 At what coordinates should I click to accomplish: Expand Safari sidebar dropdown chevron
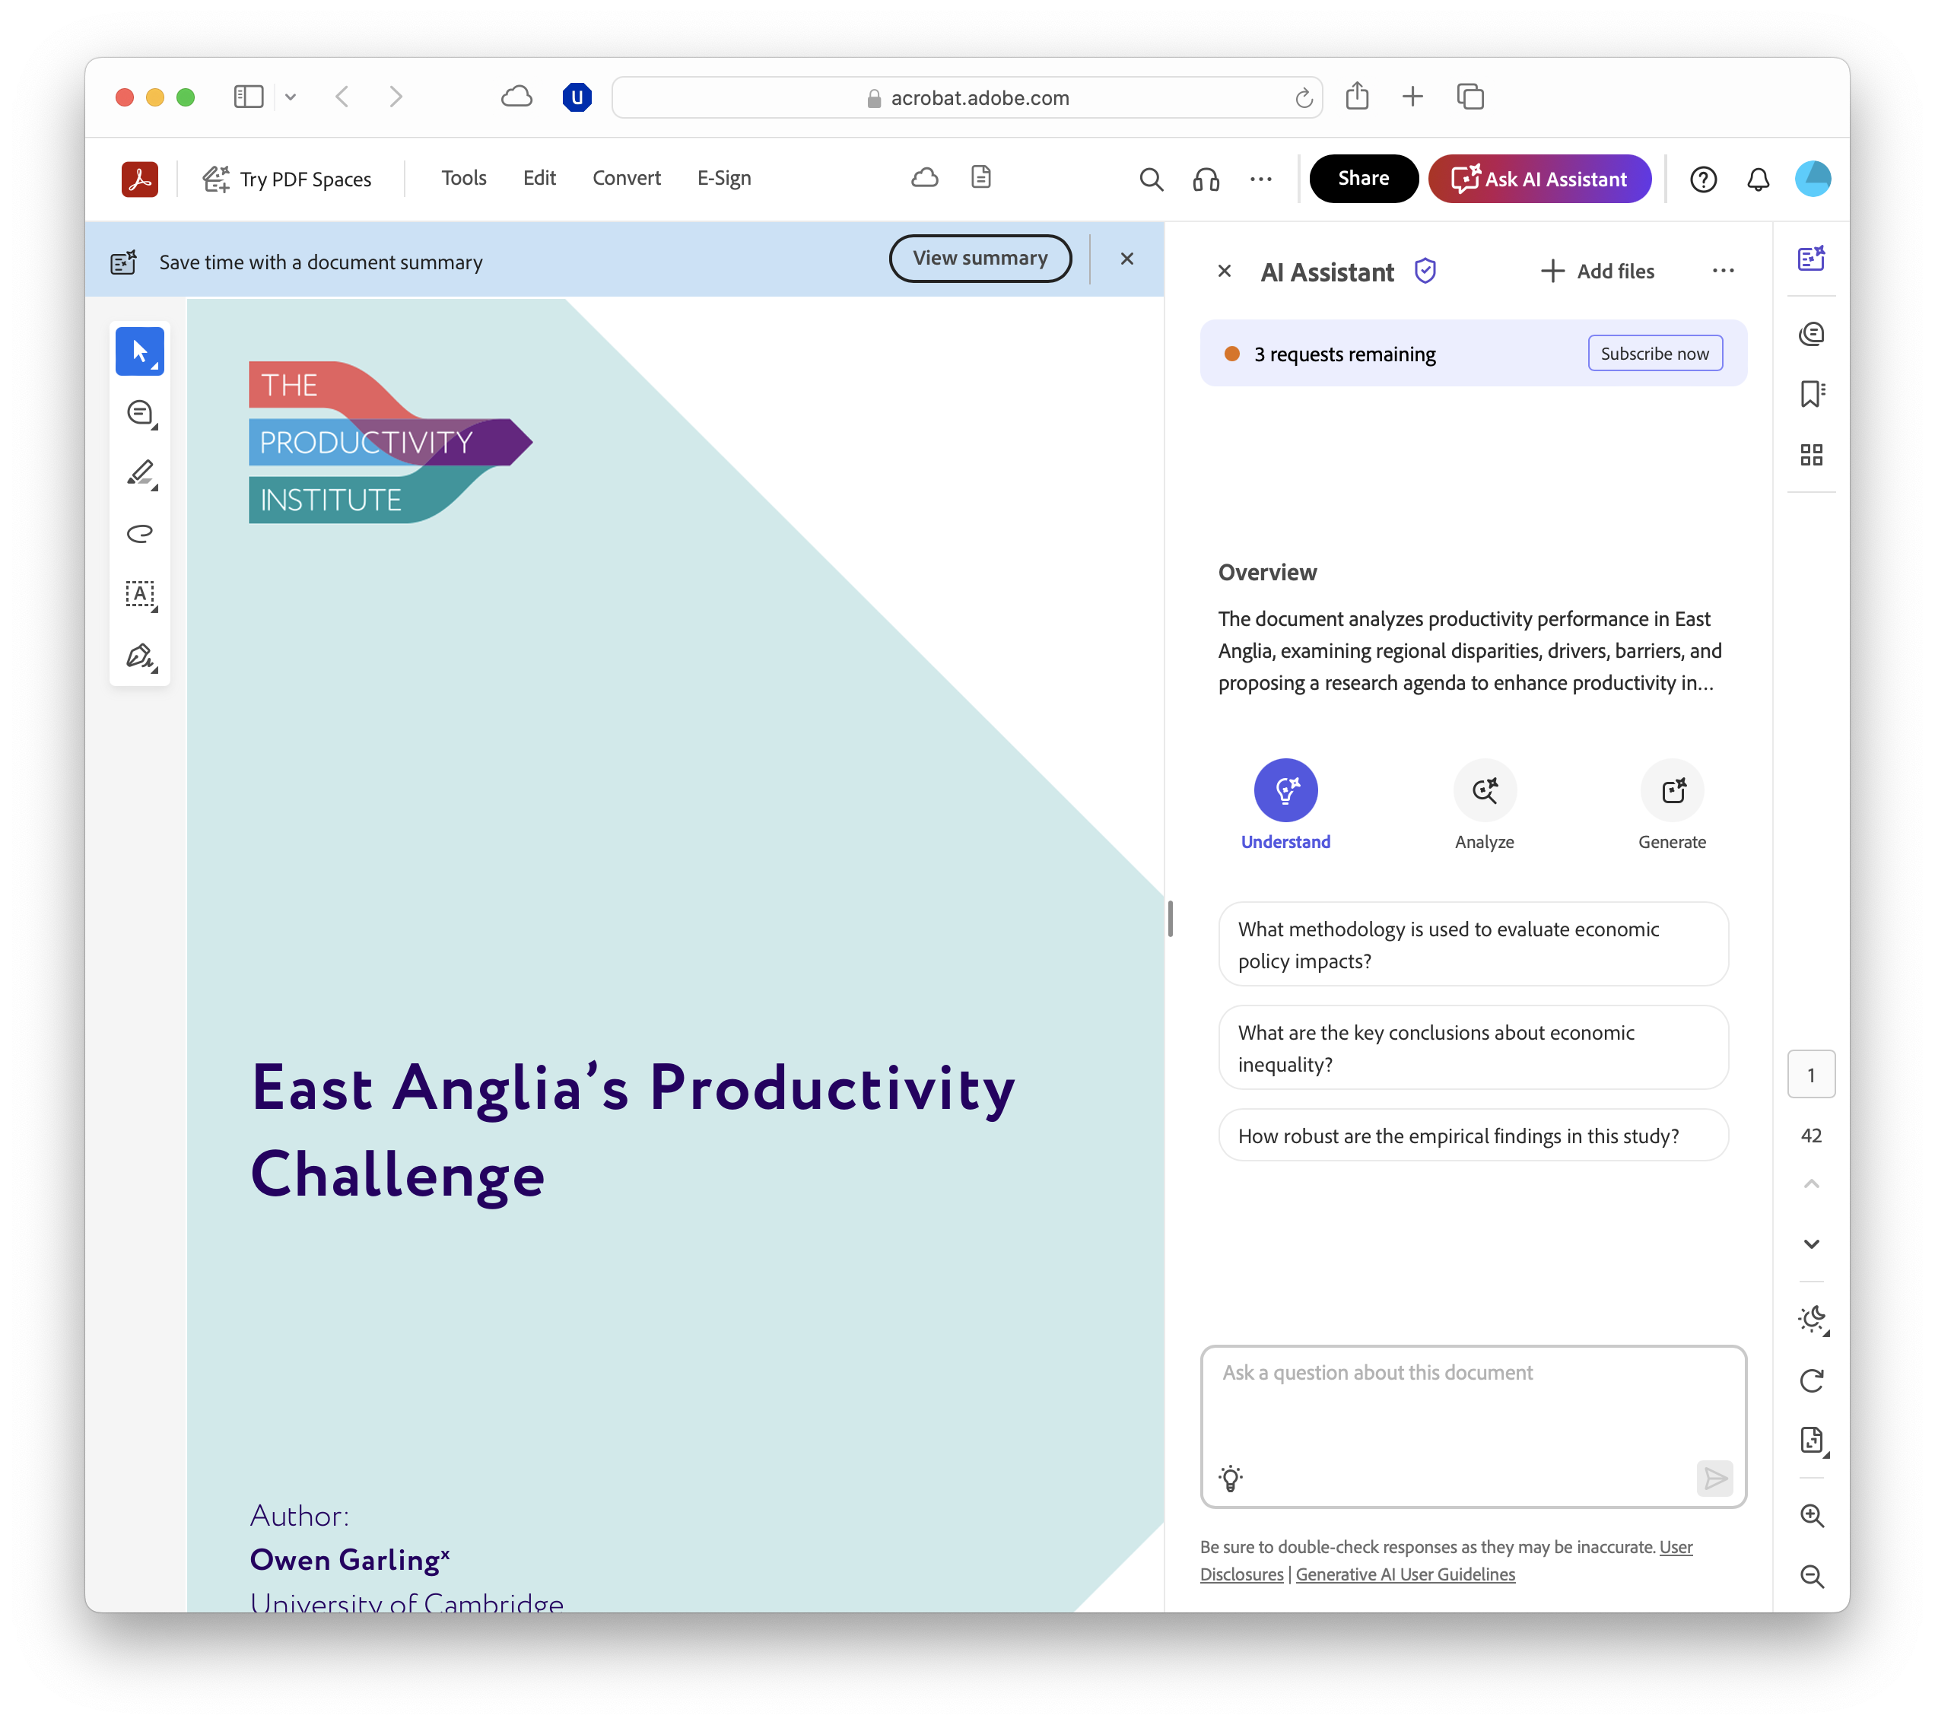[291, 97]
